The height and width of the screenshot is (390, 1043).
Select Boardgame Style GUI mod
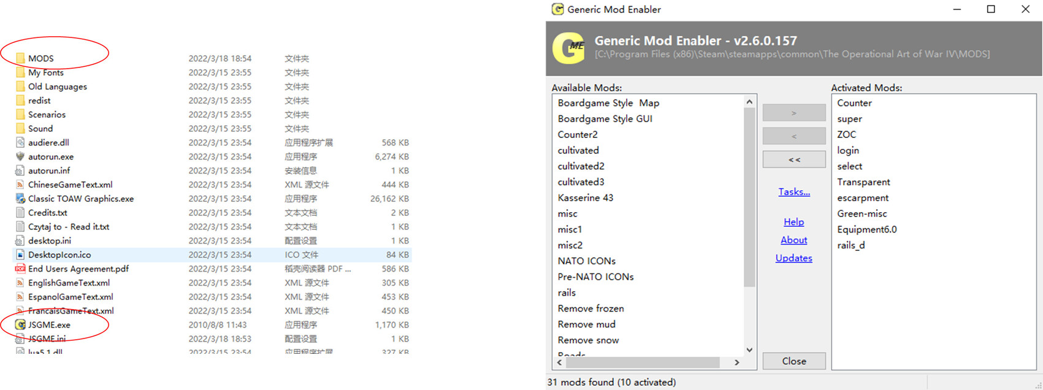[605, 119]
